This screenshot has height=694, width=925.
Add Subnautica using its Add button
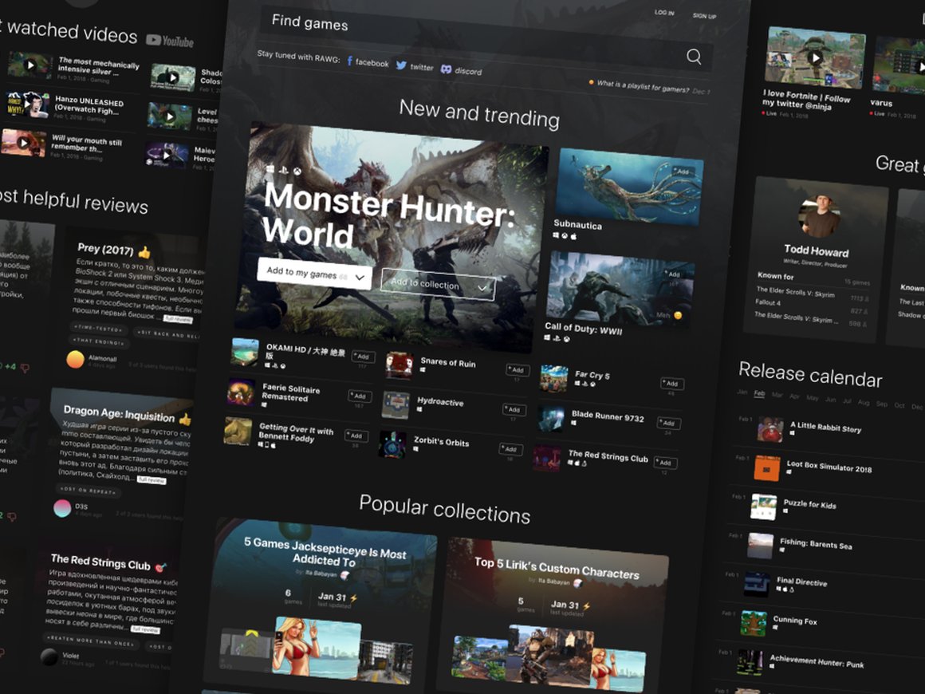681,172
